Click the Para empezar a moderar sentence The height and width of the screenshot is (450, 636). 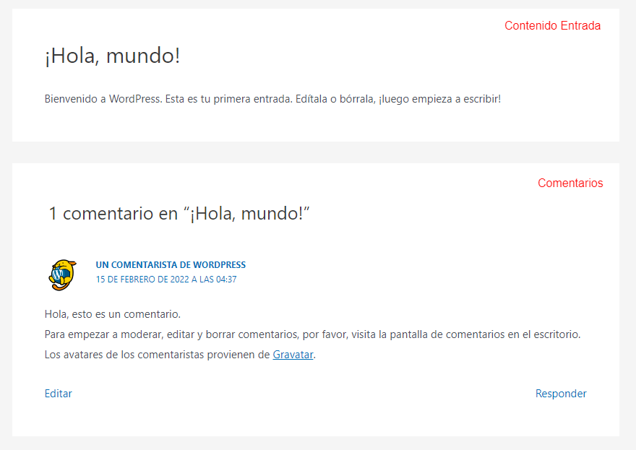[312, 334]
